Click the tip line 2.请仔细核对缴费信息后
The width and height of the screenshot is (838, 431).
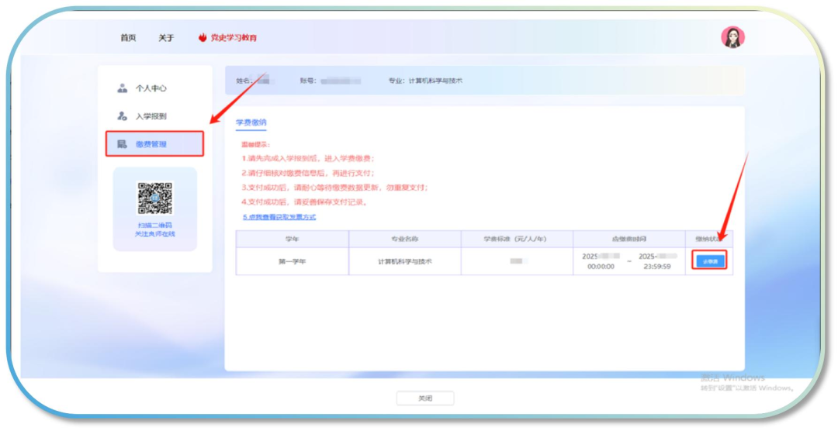pyautogui.click(x=308, y=173)
